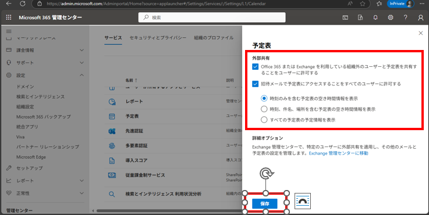Switch to セキュリティとプライバシー tab

pos(158,38)
